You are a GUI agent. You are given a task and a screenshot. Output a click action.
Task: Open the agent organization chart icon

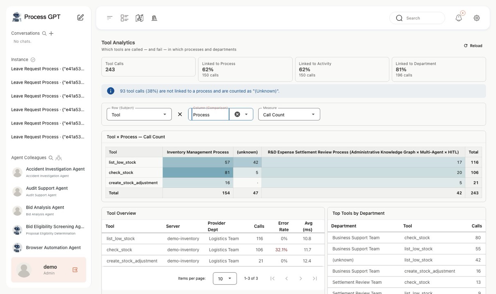[59, 158]
